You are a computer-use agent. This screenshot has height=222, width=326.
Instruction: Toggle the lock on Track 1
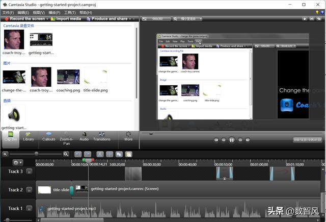tap(30, 208)
